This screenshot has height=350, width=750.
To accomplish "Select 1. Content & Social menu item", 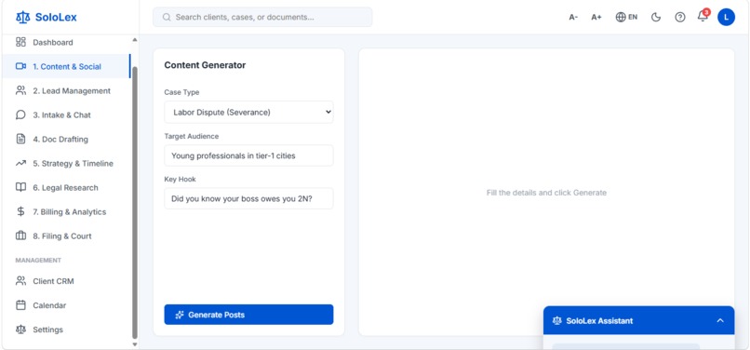I will pyautogui.click(x=65, y=66).
